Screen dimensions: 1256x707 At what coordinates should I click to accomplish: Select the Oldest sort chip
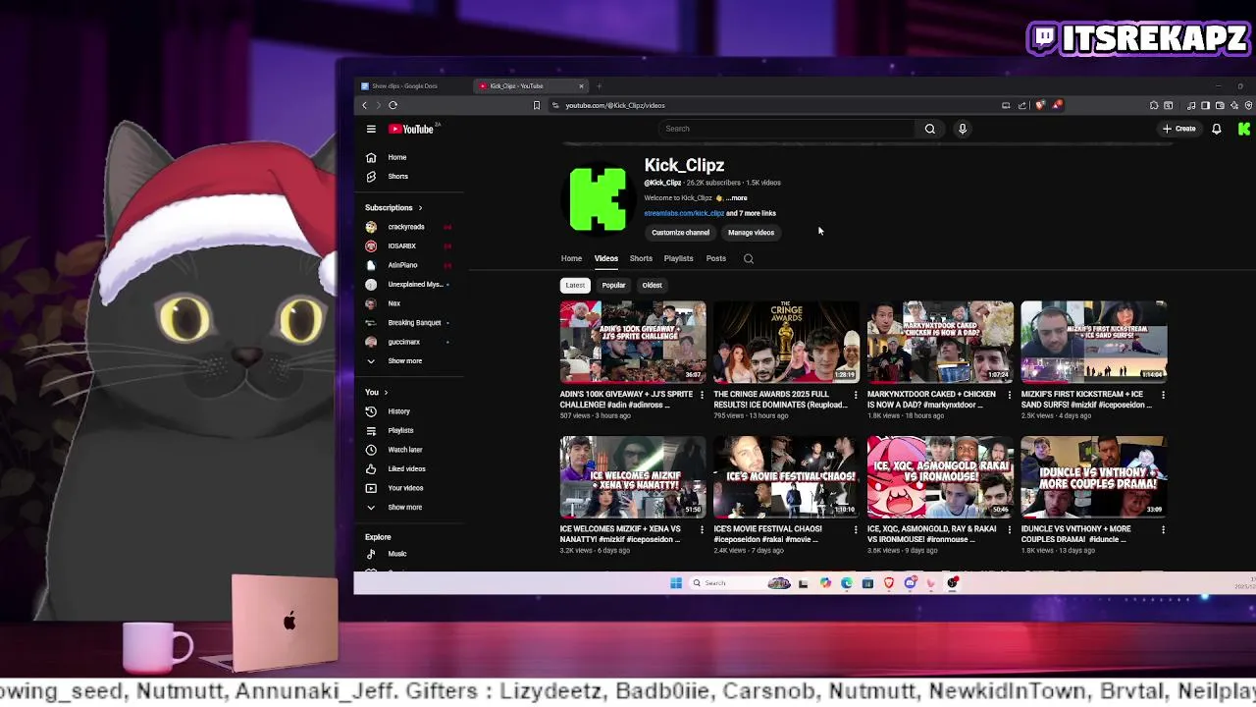(x=652, y=285)
